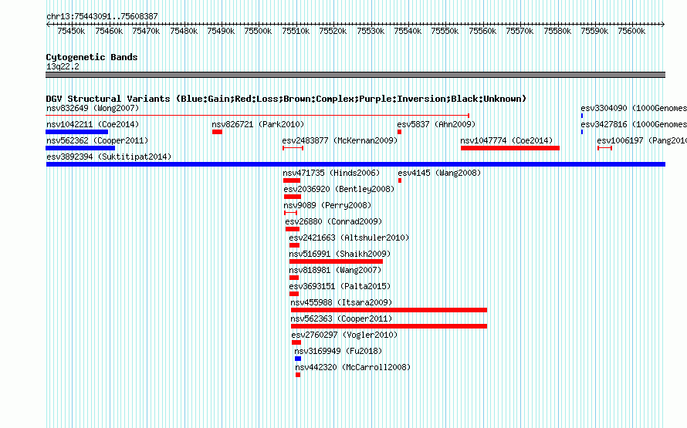This screenshot has height=428, width=687.
Task: Click the nsv818981 (Wang2007) label
Action: pyautogui.click(x=335, y=270)
